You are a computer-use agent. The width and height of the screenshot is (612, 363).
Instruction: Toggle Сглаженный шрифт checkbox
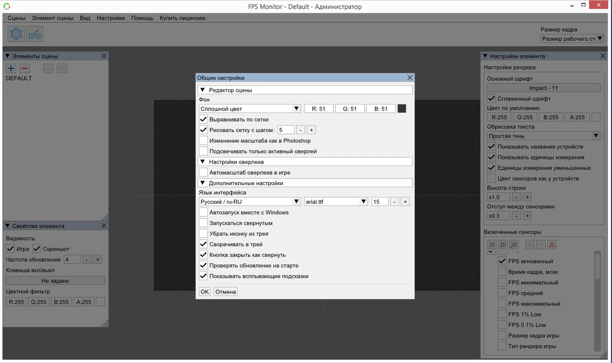pos(492,98)
